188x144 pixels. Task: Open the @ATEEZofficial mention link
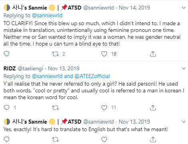click(x=92, y=76)
